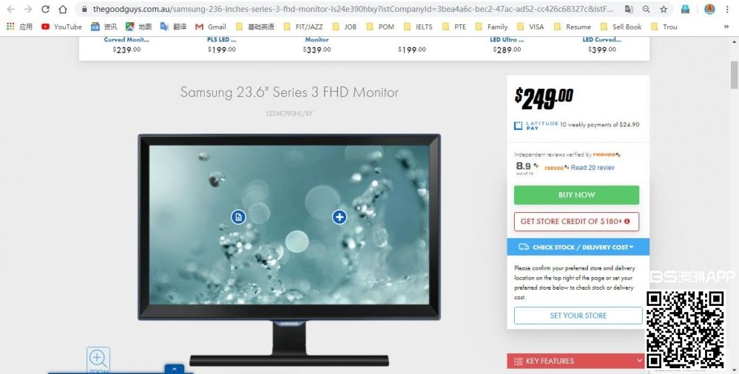Open the image zoom magnifier icon

click(x=98, y=361)
